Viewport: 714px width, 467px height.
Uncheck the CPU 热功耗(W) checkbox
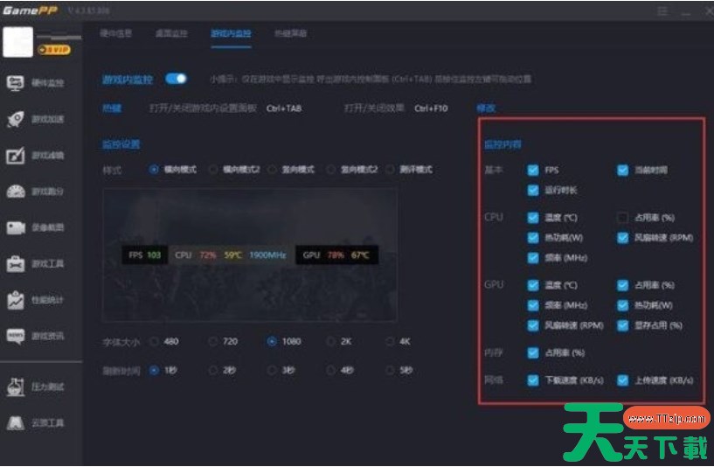[x=533, y=238]
